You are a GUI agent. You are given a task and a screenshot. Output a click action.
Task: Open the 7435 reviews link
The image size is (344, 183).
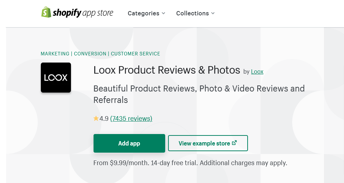click(x=131, y=119)
